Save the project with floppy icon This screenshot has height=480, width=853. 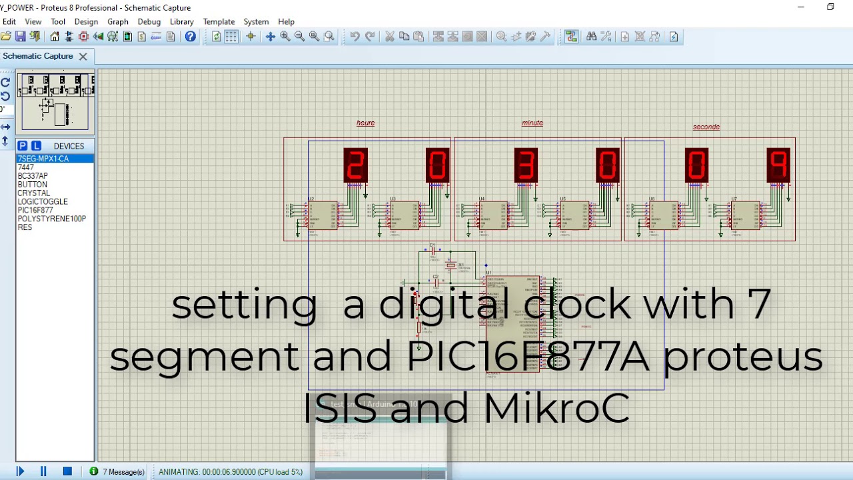click(21, 37)
